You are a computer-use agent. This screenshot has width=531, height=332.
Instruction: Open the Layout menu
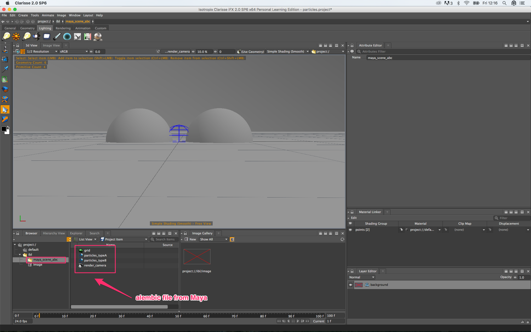(88, 15)
